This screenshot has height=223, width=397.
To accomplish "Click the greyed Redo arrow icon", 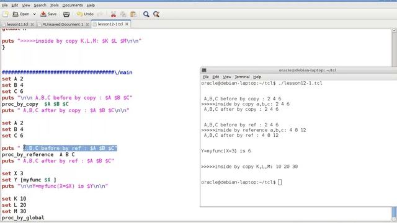I will click(100, 14).
